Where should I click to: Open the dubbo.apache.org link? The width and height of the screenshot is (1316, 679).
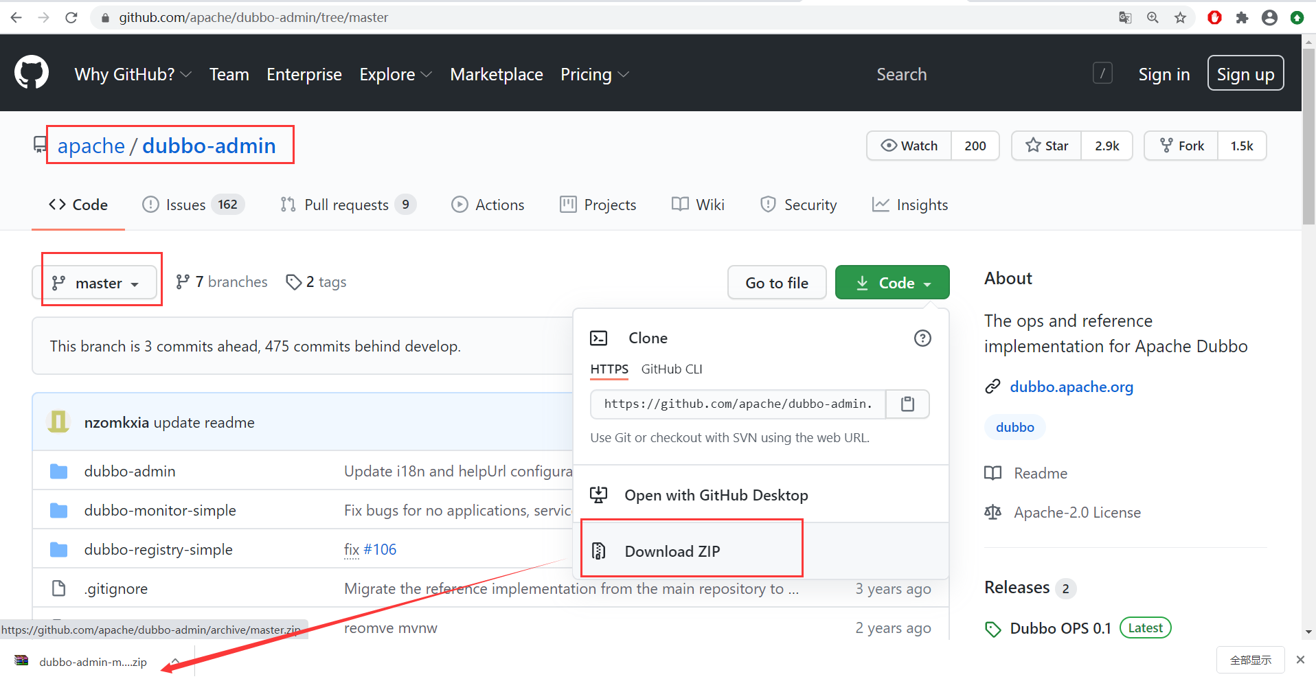[1071, 387]
